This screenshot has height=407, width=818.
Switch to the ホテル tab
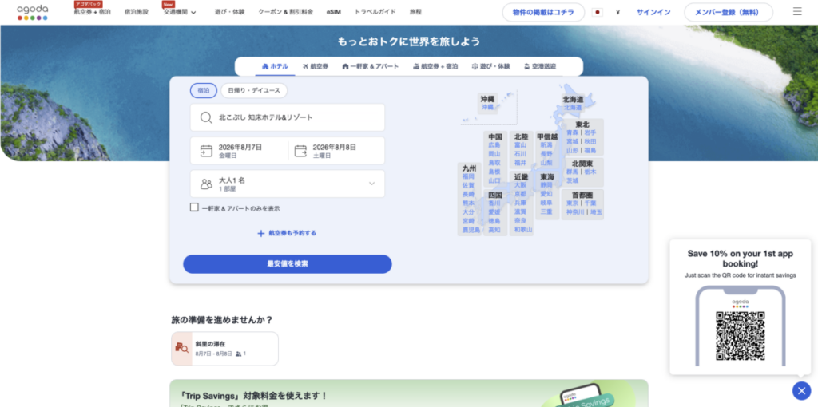coord(275,67)
